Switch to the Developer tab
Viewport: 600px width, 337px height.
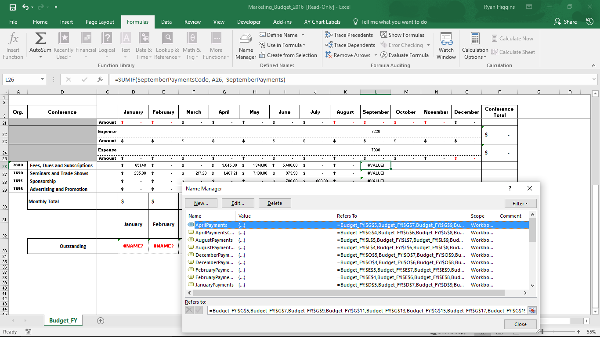click(x=249, y=22)
